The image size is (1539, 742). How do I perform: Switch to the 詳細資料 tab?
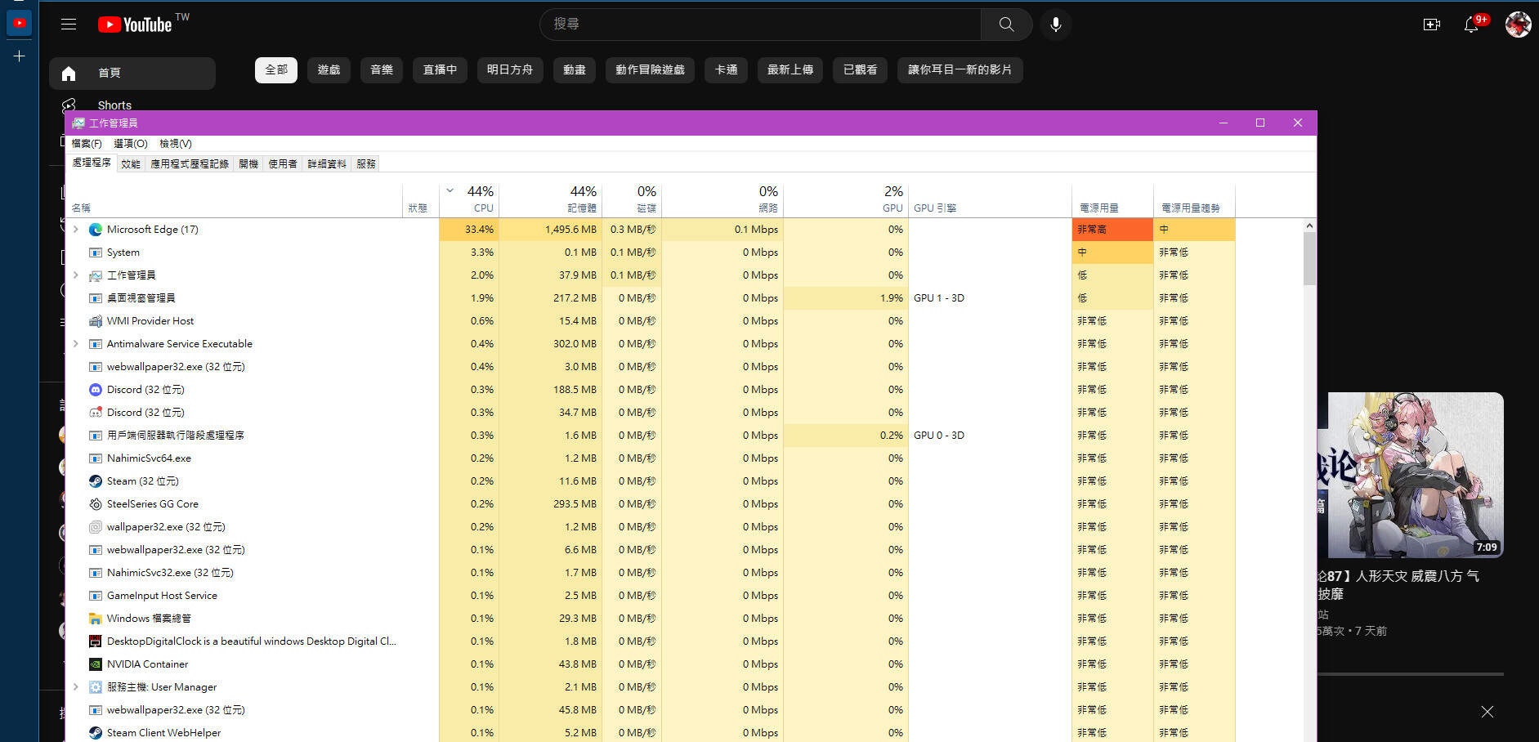(x=326, y=163)
